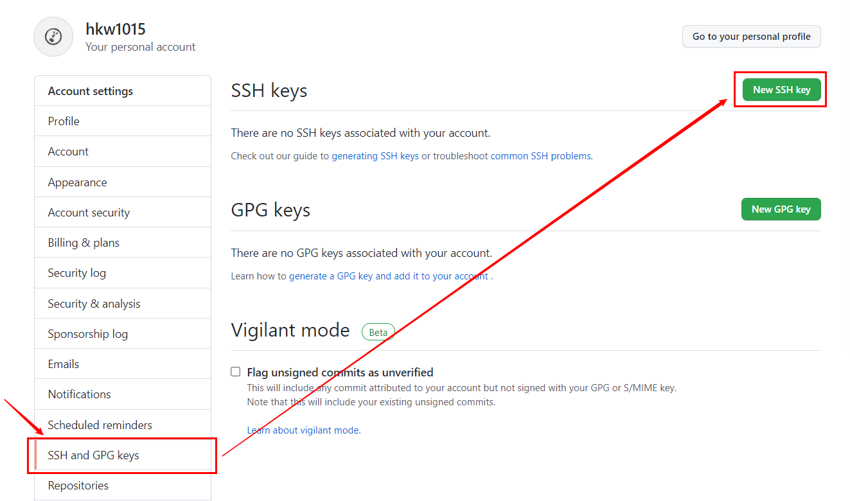Viewport: 850px width, 501px height.
Task: Click the New GPG key button
Action: click(x=781, y=209)
